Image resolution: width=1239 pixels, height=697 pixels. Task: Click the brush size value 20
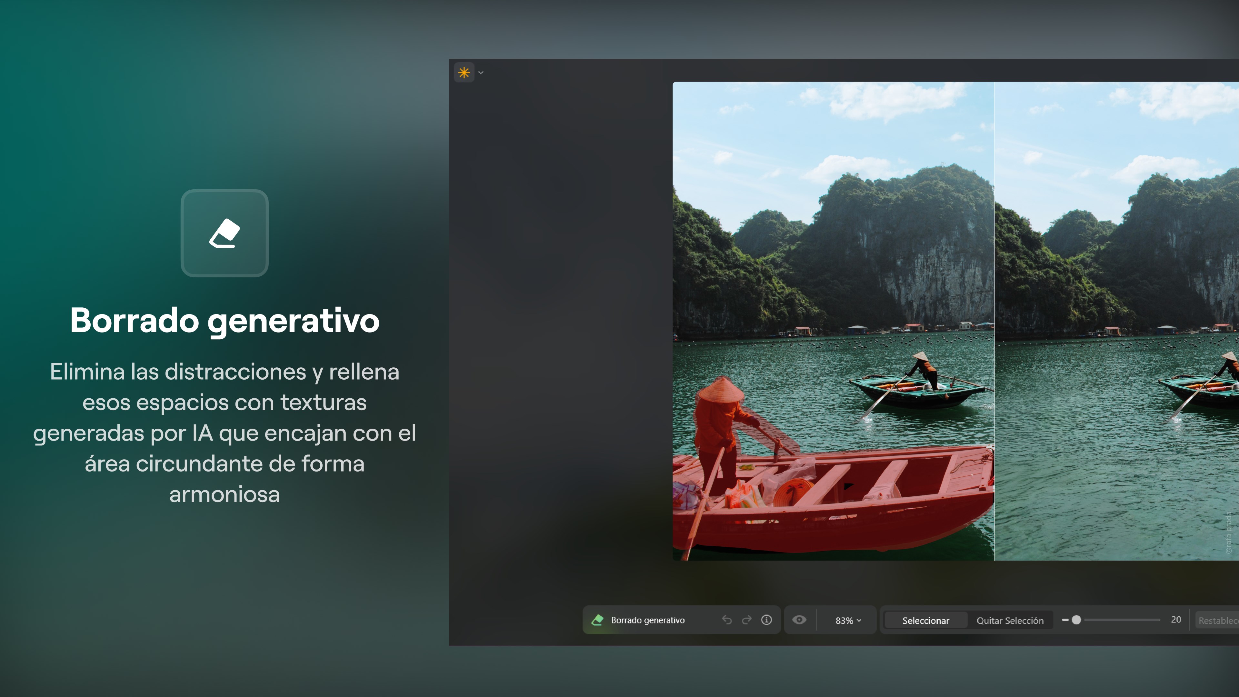coord(1175,620)
